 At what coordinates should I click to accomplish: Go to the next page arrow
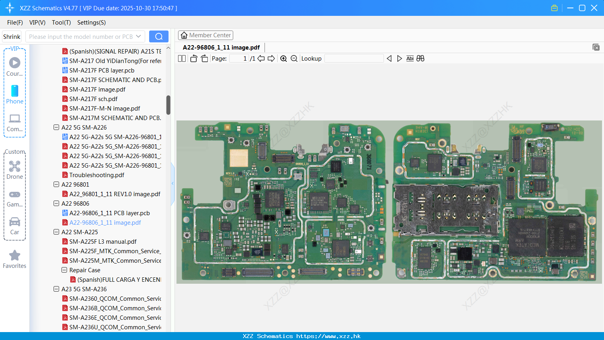coord(271,59)
